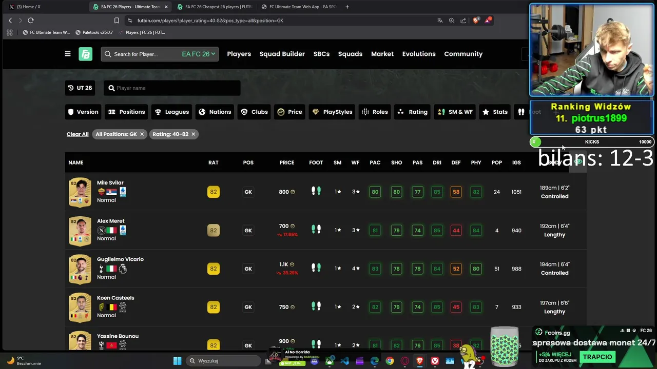Open the Players menu
Image resolution: width=657 pixels, height=369 pixels.
point(239,54)
